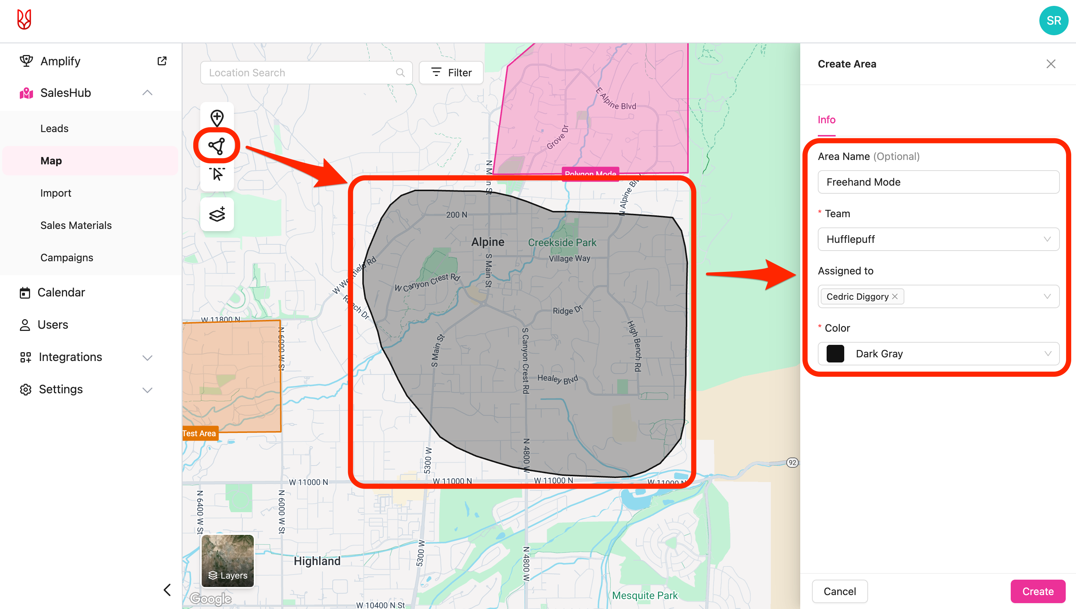
Task: Select the polygon area drawing tool
Action: pos(217,146)
